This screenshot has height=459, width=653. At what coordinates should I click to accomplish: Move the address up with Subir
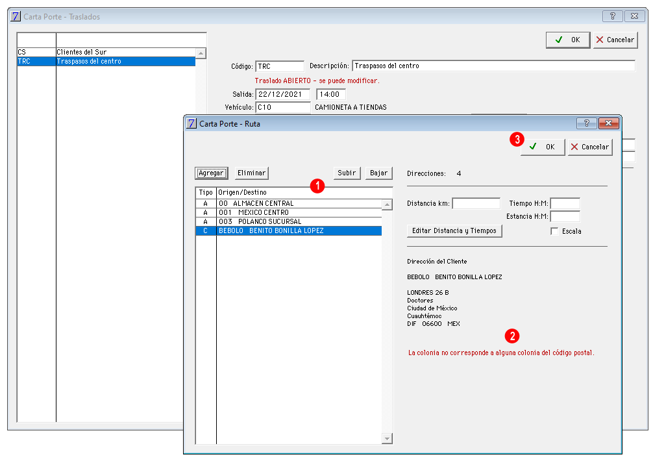pos(346,173)
